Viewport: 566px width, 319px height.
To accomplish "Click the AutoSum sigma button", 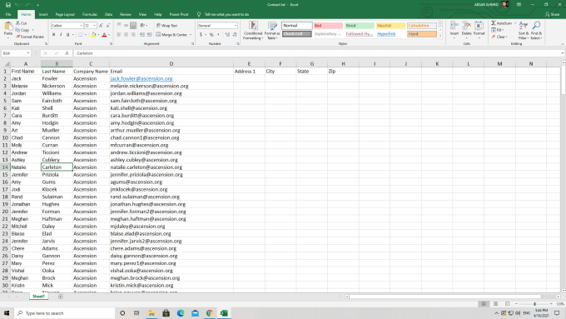I will 502,23.
